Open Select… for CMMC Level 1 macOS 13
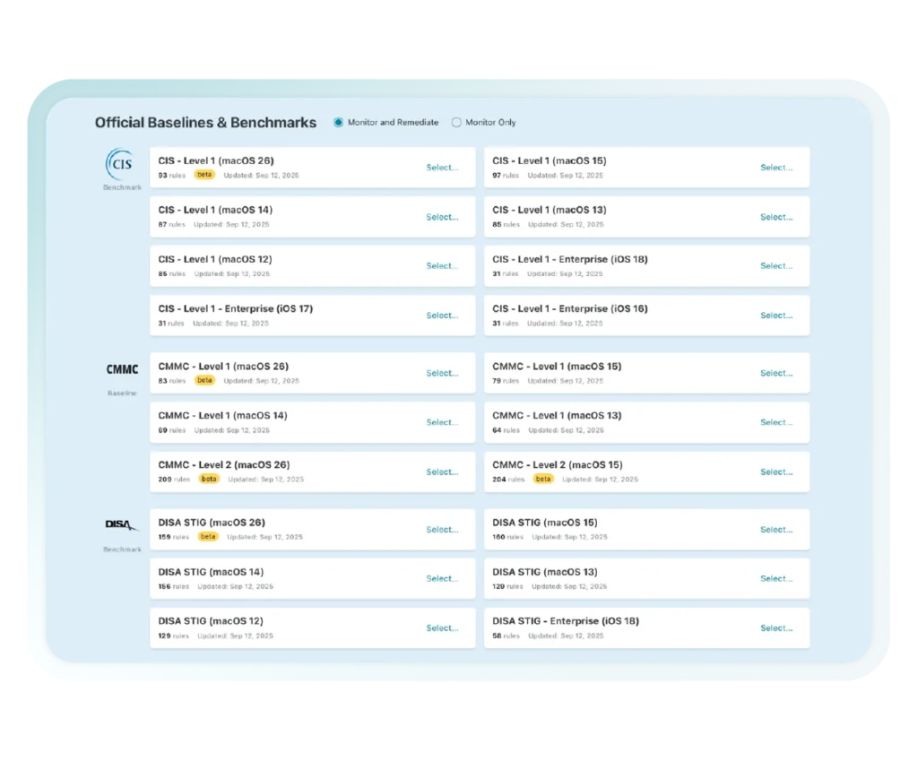Viewport: 918px width, 761px height. pyautogui.click(x=776, y=422)
